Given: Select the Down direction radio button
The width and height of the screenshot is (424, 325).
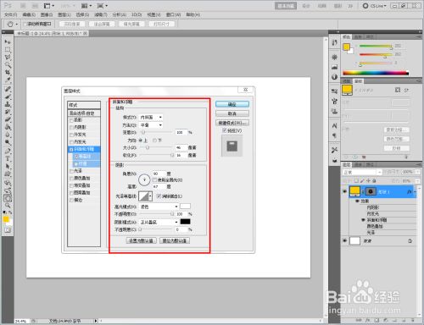Looking at the screenshot, I should point(154,140).
